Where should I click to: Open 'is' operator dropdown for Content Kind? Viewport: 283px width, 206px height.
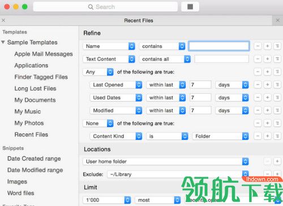coord(168,136)
